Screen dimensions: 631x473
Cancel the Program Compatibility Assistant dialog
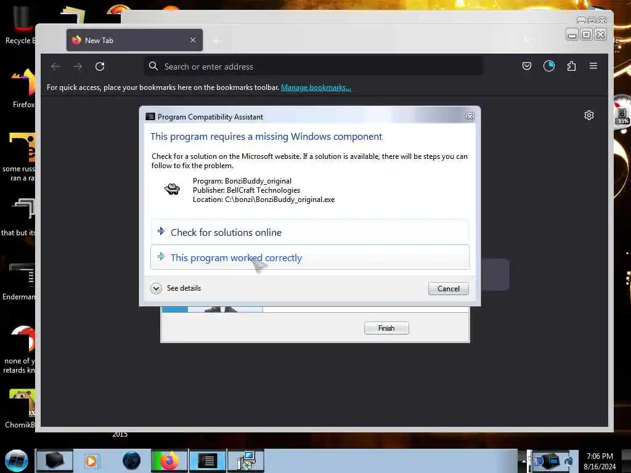pyautogui.click(x=449, y=288)
